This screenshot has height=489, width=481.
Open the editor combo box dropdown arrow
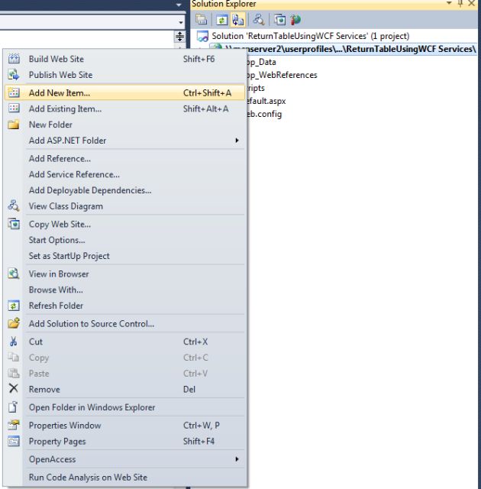pos(181,22)
